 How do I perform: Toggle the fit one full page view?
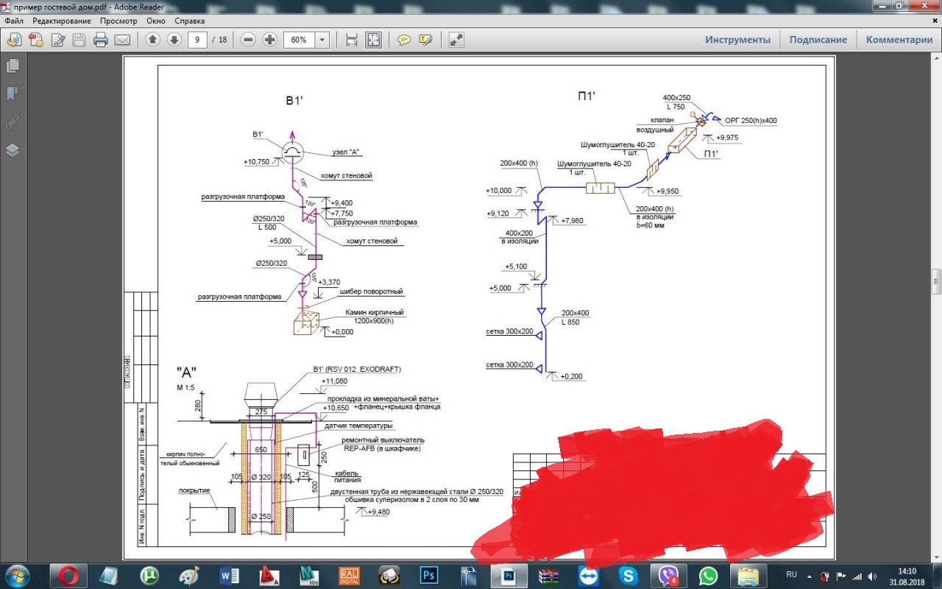coord(374,40)
